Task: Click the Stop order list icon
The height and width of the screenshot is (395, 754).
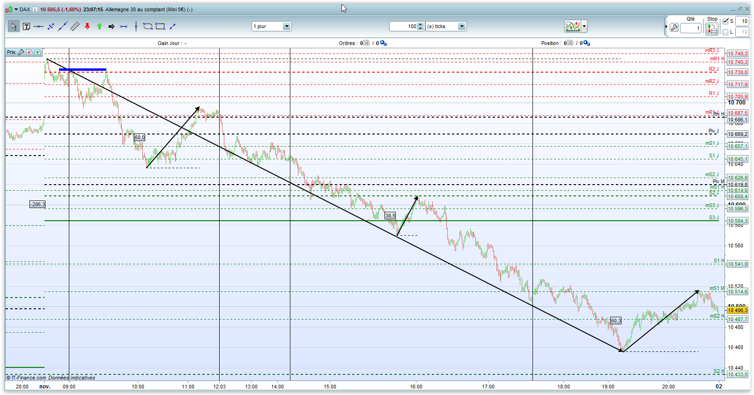Action: (x=712, y=29)
